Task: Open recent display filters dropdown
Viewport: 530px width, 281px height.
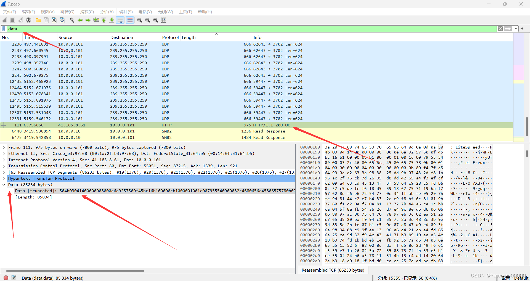Action: coord(516,29)
